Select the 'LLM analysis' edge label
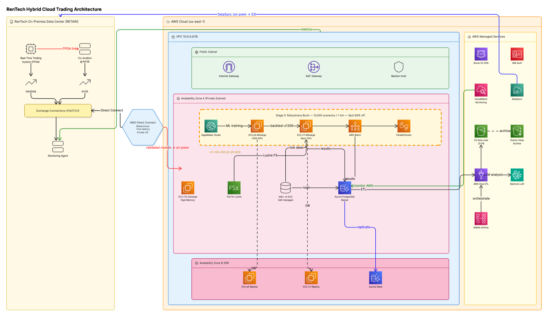This screenshot has height=320, width=548. tap(494, 175)
